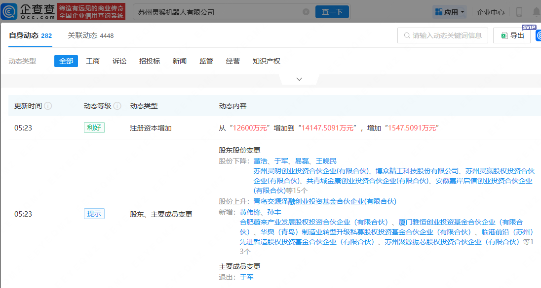Select 知识产权 filter option
This screenshot has width=541, height=288.
point(266,61)
